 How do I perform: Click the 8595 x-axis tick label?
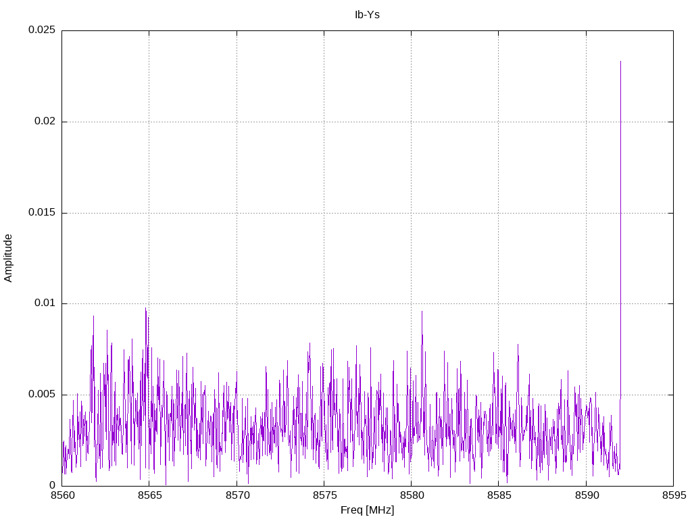[674, 495]
